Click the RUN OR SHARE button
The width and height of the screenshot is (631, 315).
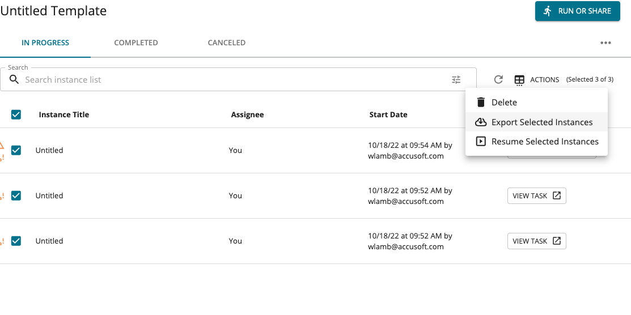(578, 11)
